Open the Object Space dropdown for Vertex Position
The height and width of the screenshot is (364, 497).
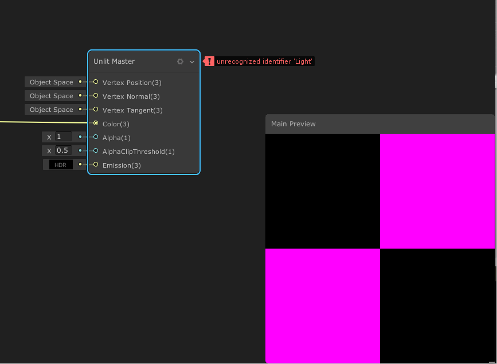pyautogui.click(x=50, y=82)
